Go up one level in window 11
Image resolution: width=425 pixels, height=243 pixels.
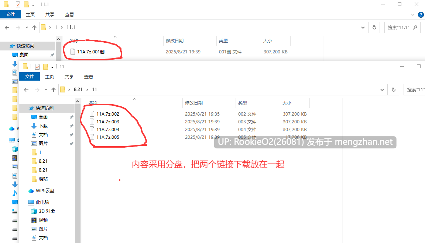54,90
